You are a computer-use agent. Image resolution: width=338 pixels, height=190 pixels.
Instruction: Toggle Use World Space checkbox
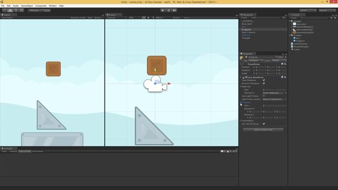264,124
